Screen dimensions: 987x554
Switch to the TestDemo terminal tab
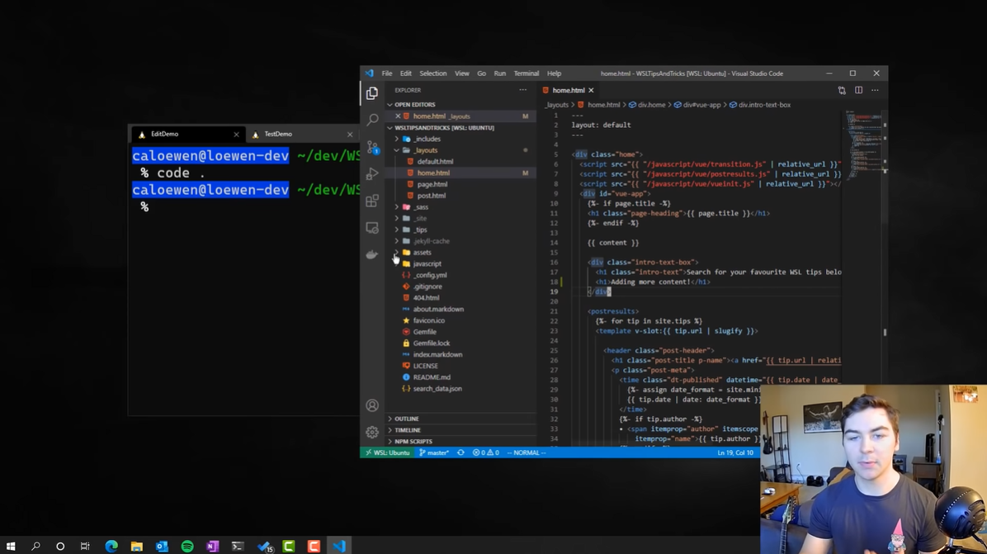click(x=278, y=134)
